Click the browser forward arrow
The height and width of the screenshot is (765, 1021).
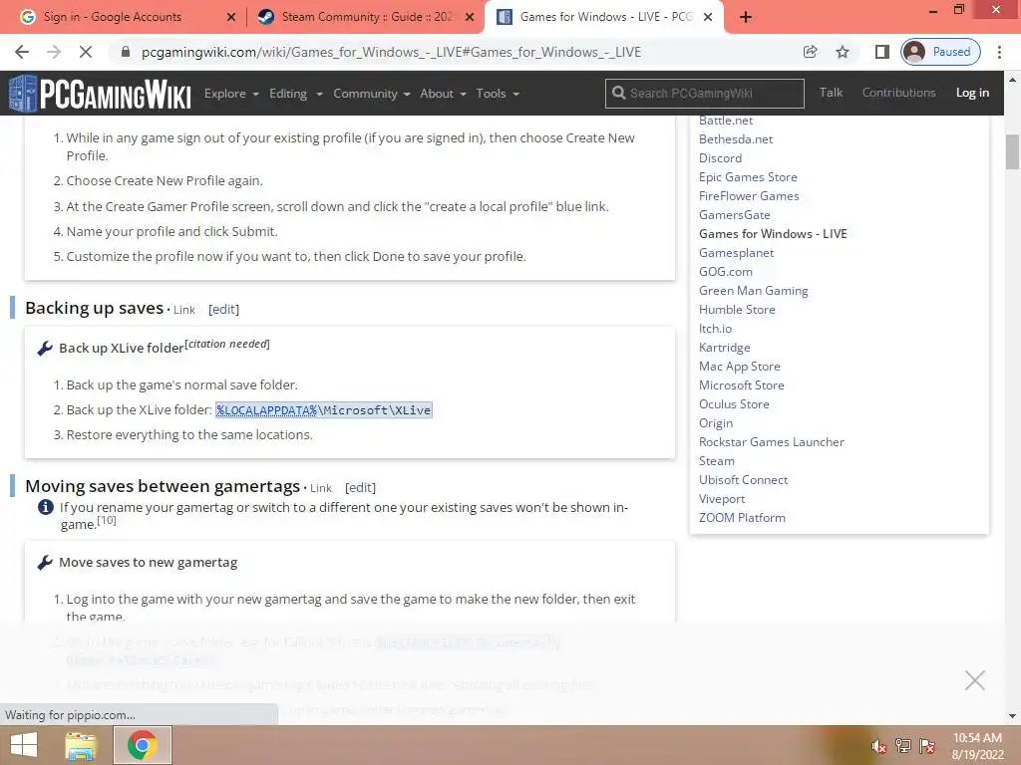(x=54, y=52)
